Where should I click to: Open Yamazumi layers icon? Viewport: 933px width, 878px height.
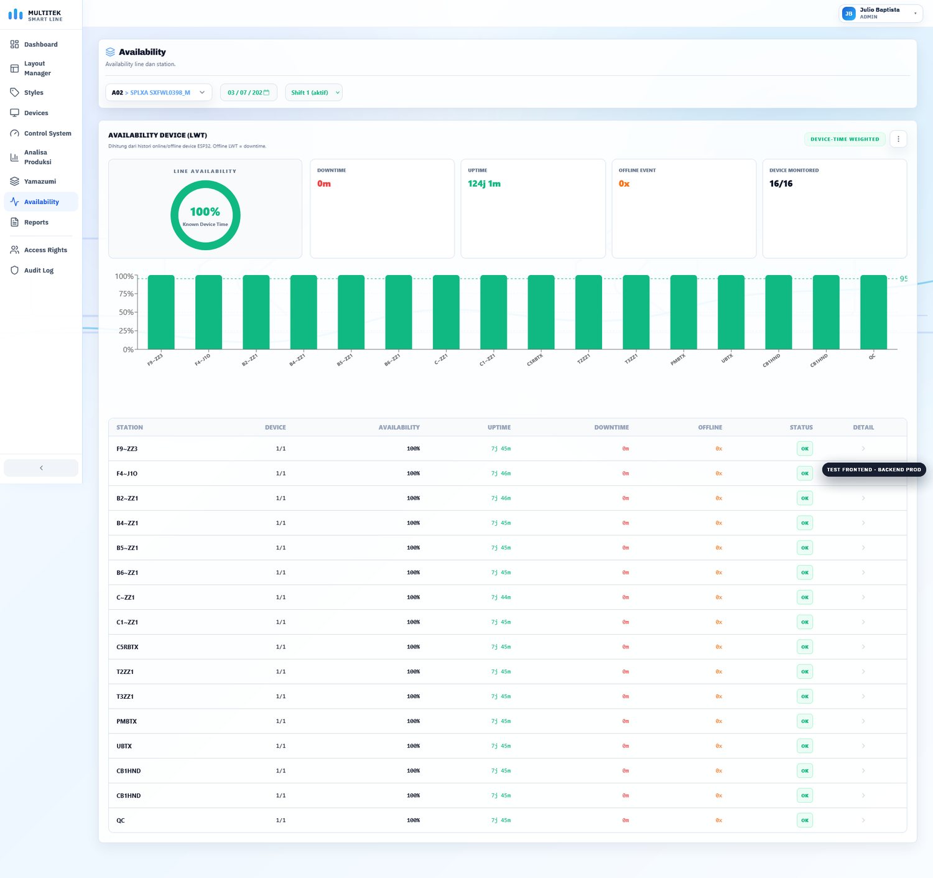coord(14,181)
